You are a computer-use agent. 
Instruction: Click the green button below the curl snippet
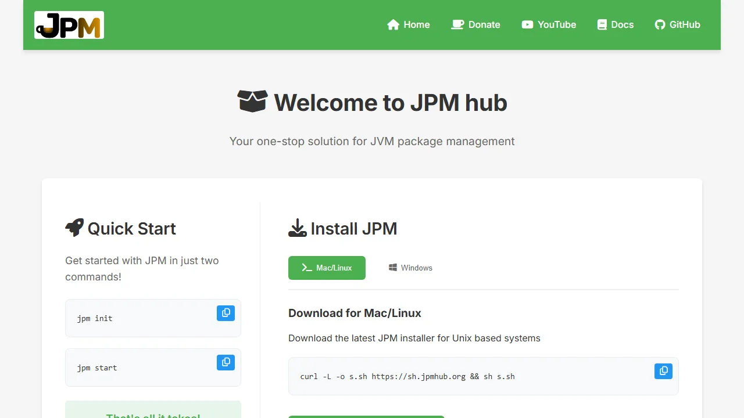click(366, 417)
